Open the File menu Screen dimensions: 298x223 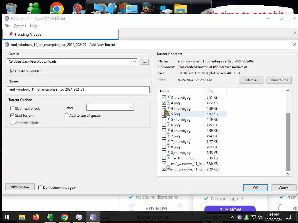(7, 26)
